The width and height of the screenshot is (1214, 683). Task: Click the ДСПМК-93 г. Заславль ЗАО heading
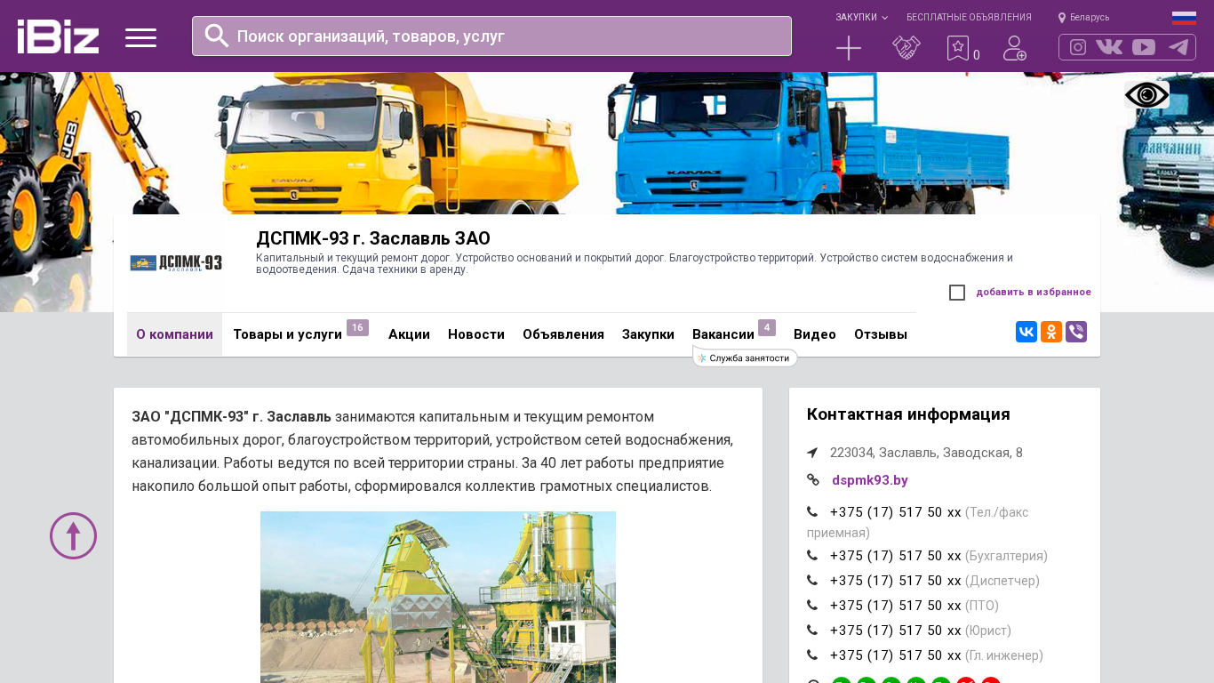(x=373, y=238)
